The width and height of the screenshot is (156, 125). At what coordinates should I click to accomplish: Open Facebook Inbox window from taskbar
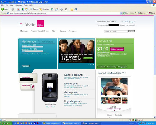[71, 123]
